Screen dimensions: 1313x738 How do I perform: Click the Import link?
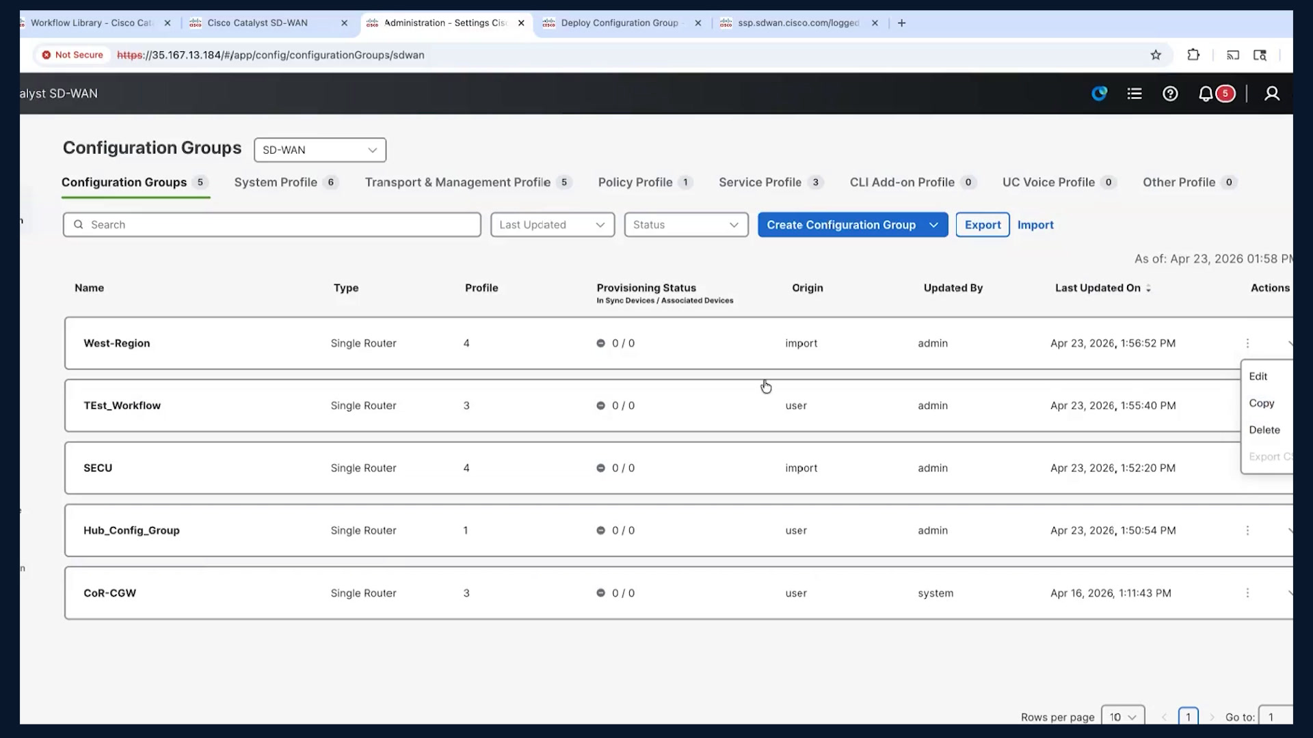[1035, 225]
